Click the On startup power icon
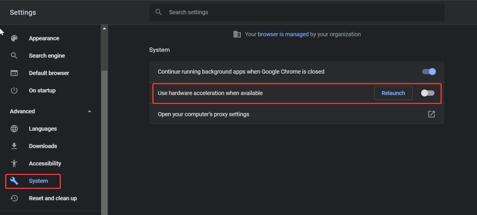 [14, 90]
